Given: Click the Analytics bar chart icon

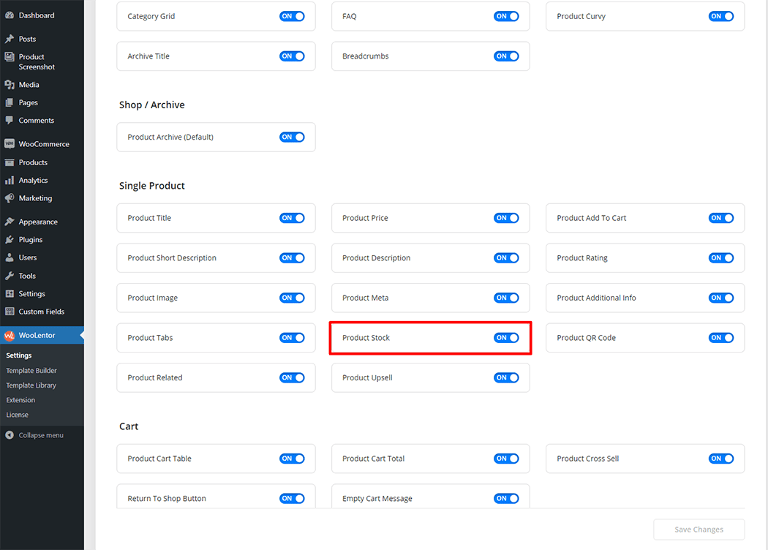Looking at the screenshot, I should coord(9,180).
